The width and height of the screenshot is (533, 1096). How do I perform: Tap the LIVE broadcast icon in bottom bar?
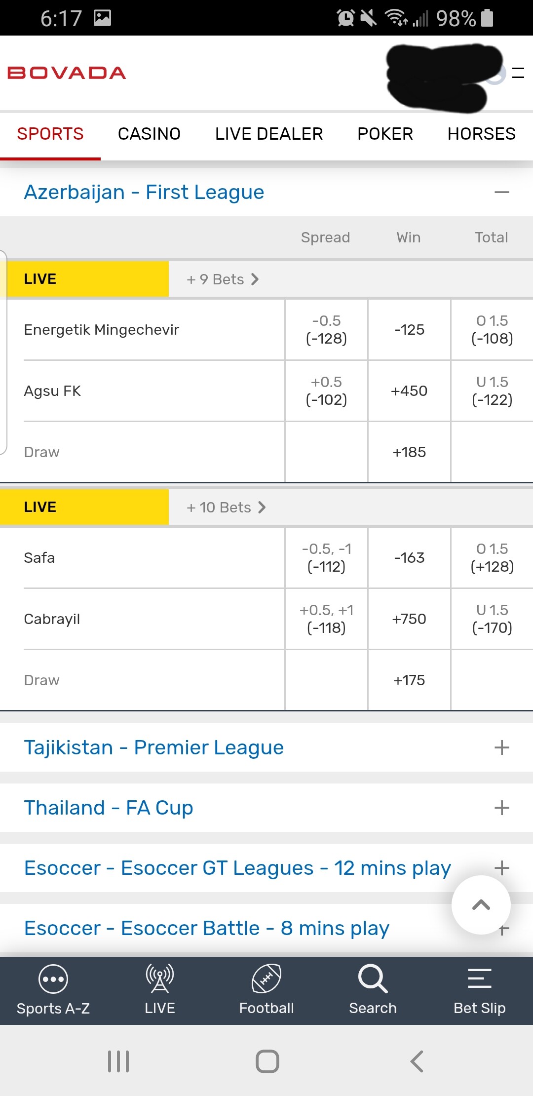coord(159,979)
